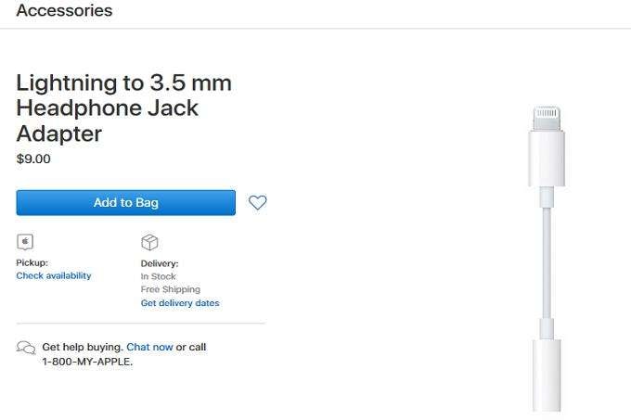Open the Check availability link
The image size is (631, 420).
(54, 275)
